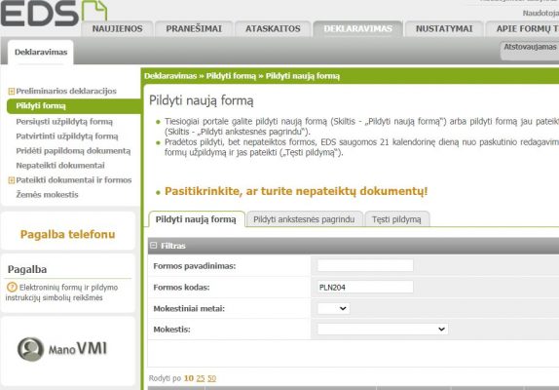
Task: Click Pagalba telefonu banner
Action: [68, 234]
